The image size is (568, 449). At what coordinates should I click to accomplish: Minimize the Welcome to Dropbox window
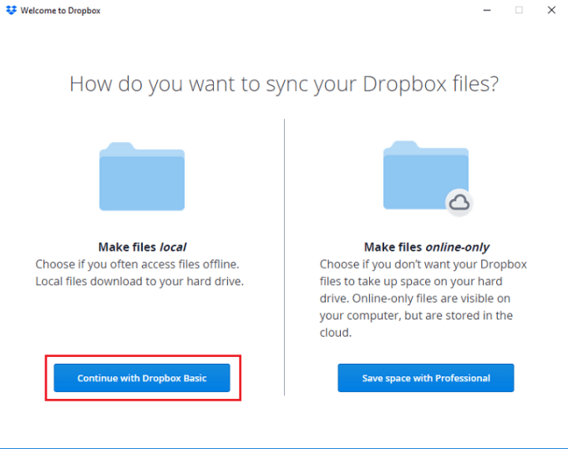point(487,10)
